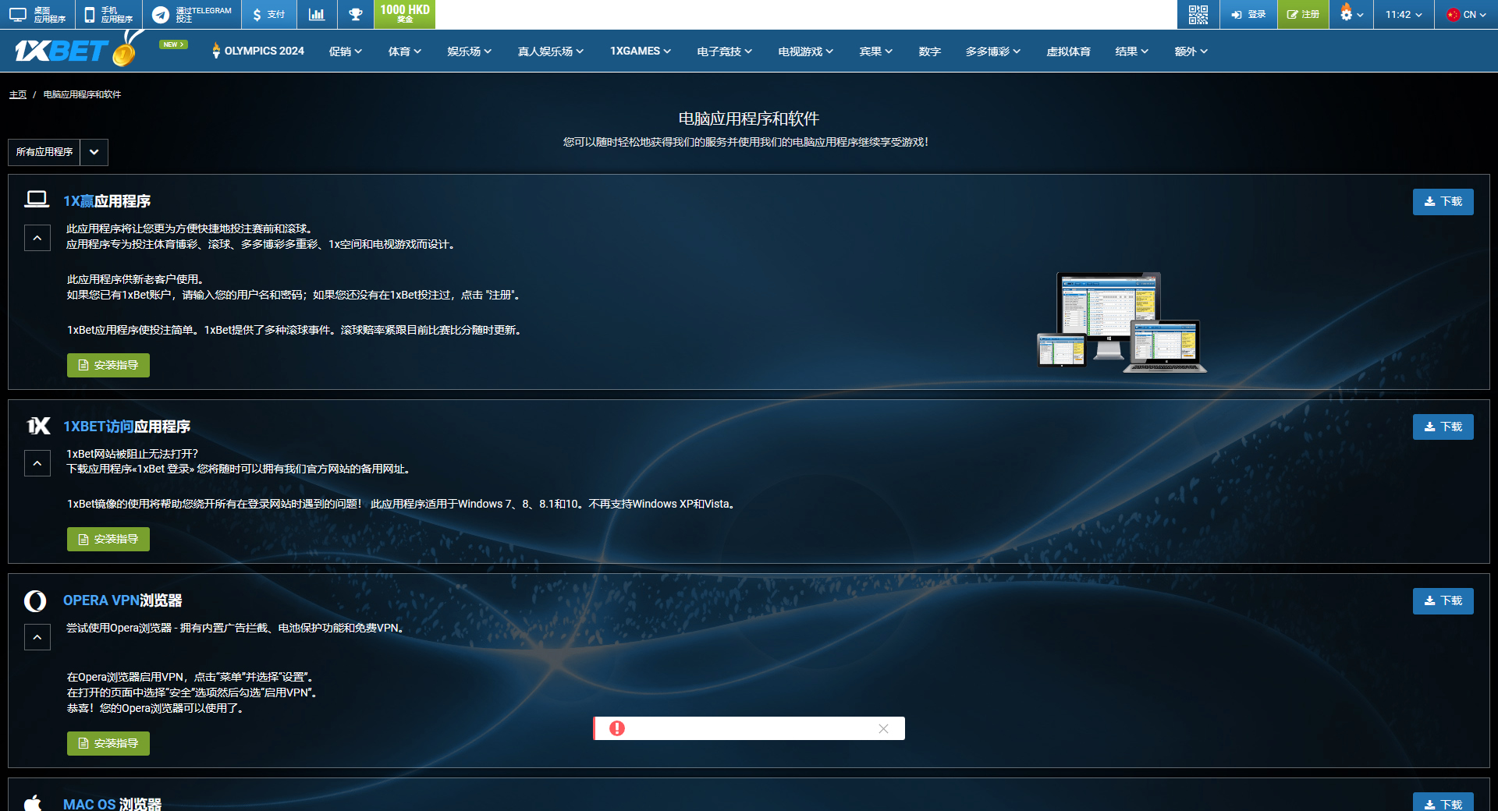
Task: Click the Opera logo icon
Action: coord(35,600)
